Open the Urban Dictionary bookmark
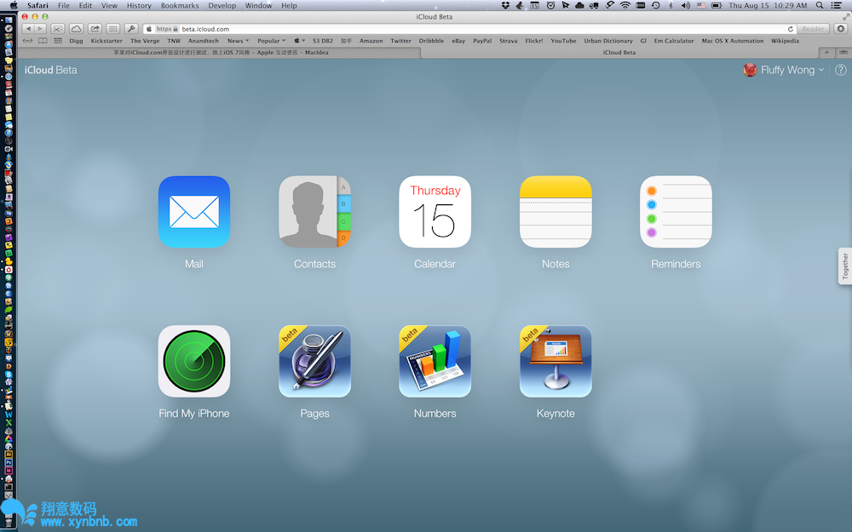Screen dimensions: 852x532 coord(608,41)
